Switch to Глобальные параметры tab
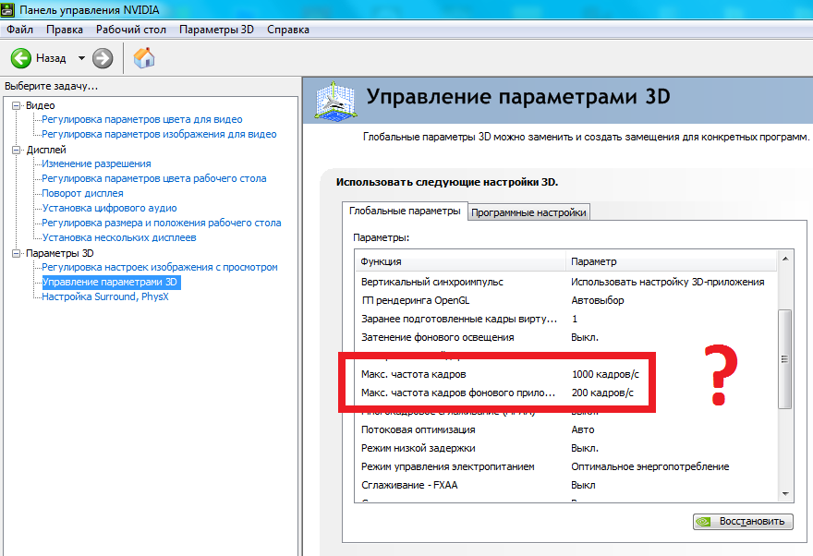The image size is (813, 556). 405,211
